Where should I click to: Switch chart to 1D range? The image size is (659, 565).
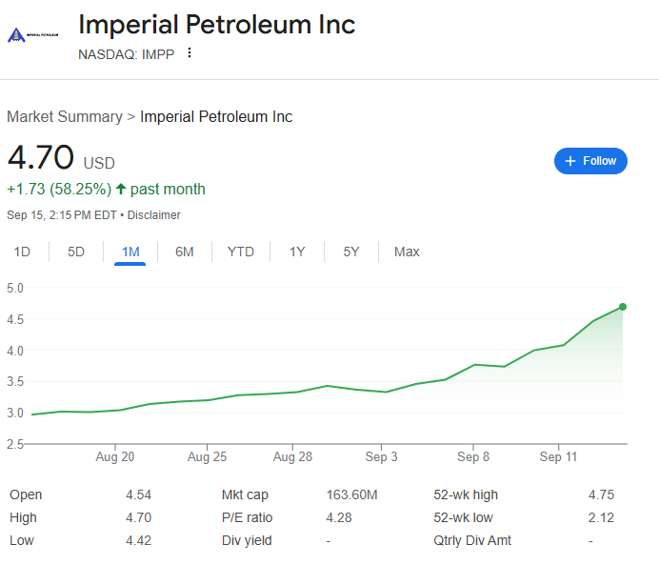click(22, 252)
